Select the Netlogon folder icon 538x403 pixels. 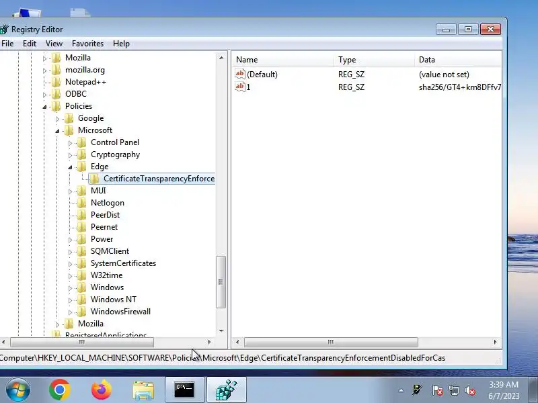pos(81,203)
